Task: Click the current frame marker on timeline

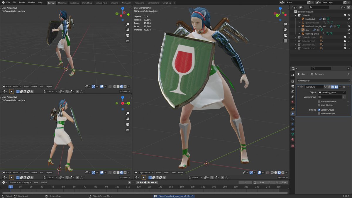Action: pyautogui.click(x=11, y=187)
